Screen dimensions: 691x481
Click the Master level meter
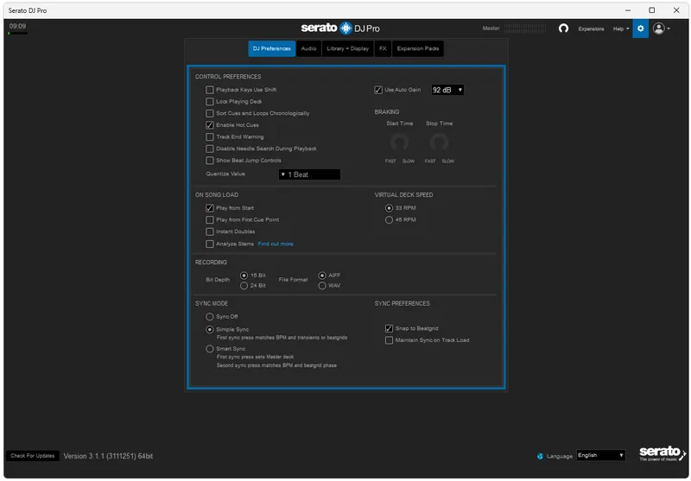point(525,28)
